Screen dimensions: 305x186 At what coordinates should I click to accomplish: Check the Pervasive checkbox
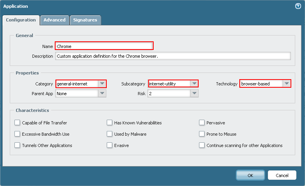pos(202,122)
